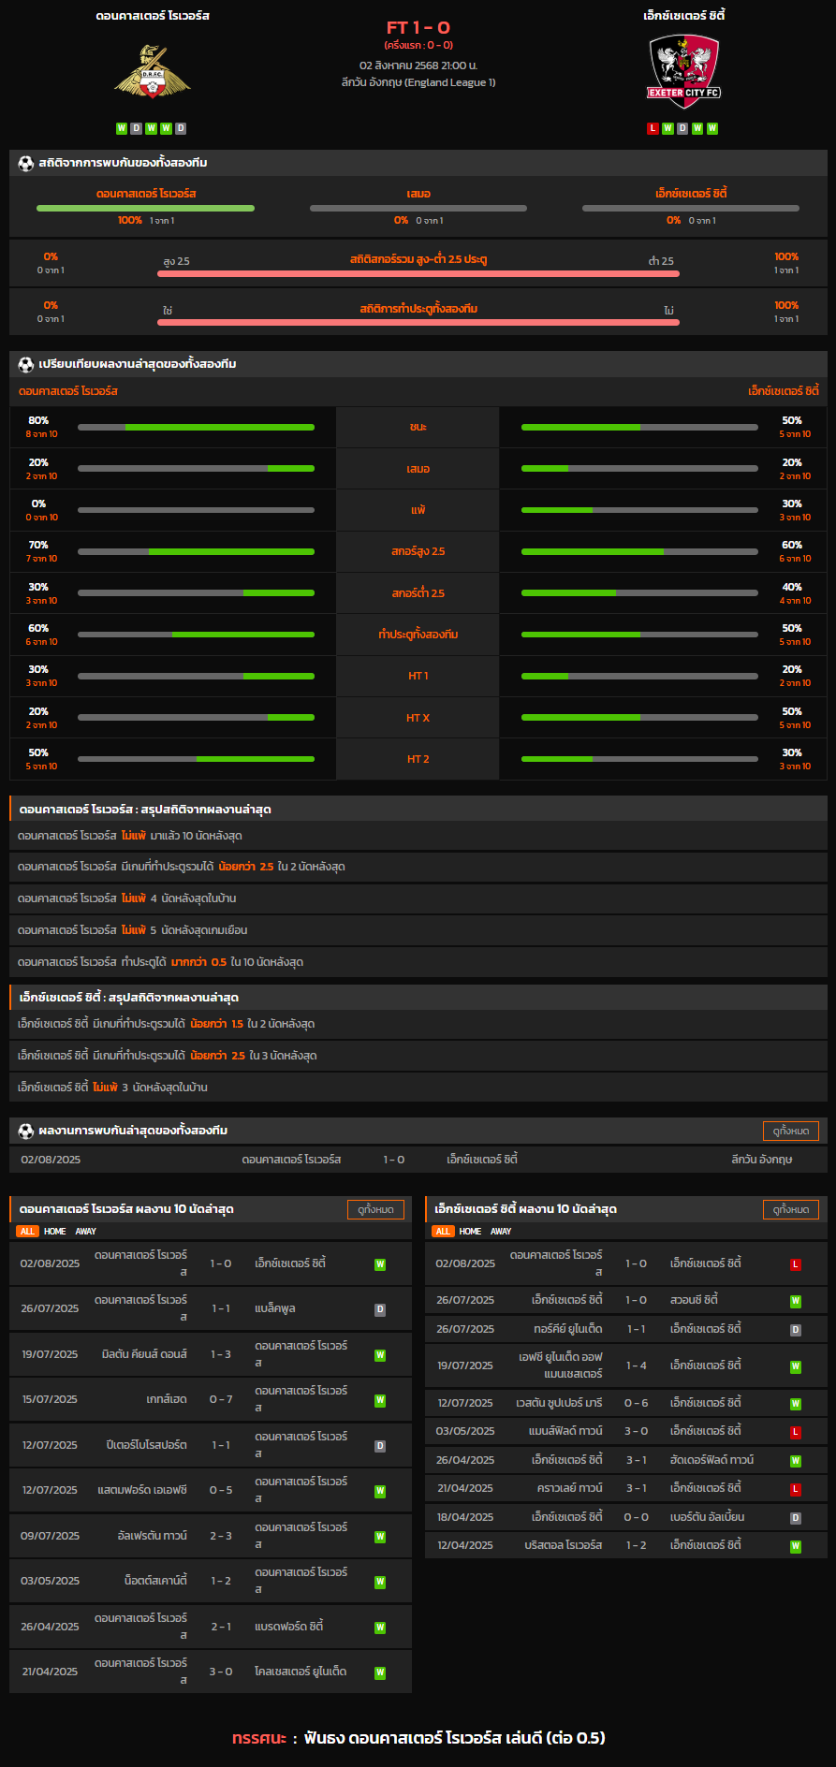Click the red over-under 2.5 goals stat bar

[x=418, y=273]
